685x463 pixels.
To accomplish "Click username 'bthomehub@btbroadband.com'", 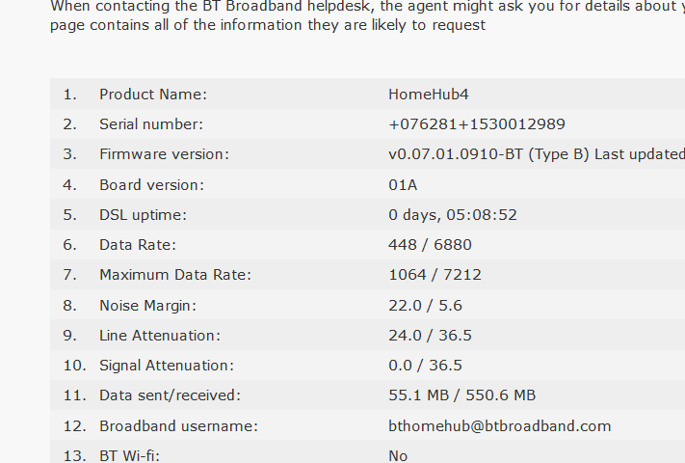I will click(499, 426).
